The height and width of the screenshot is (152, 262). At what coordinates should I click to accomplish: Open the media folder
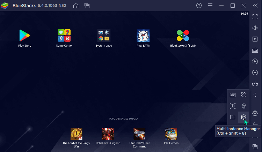click(x=233, y=117)
